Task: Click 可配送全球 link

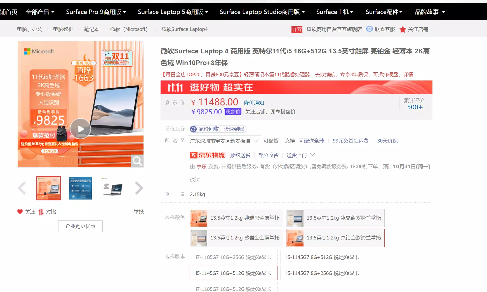Action: [312, 141]
